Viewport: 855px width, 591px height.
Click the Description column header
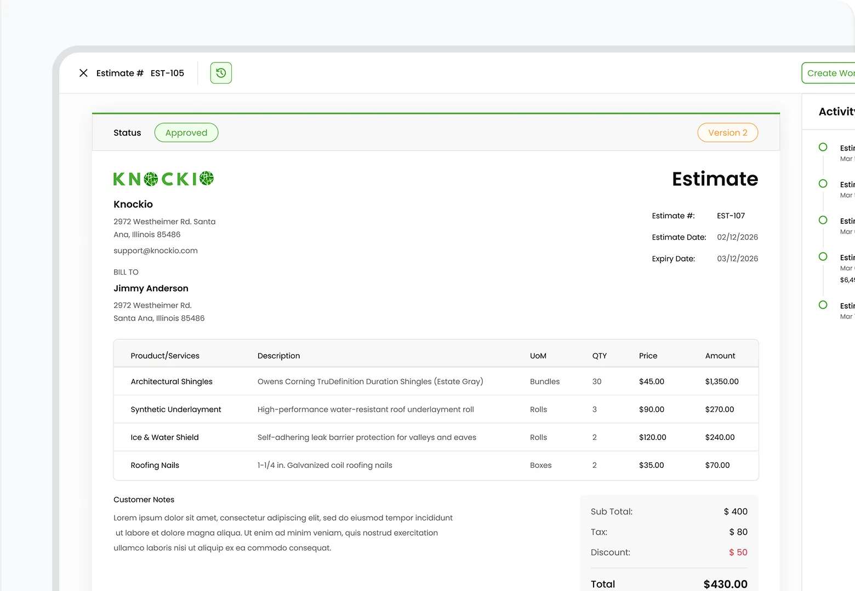point(278,356)
